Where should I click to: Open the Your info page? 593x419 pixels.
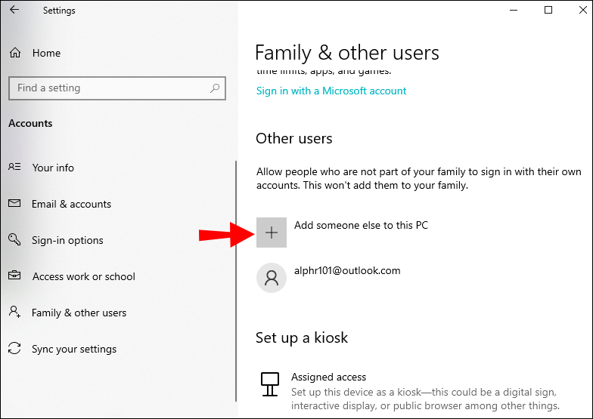tap(53, 168)
